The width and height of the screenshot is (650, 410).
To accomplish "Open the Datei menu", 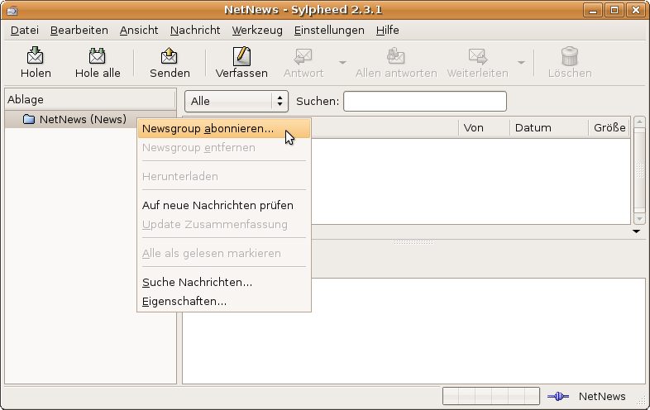I will (25, 31).
